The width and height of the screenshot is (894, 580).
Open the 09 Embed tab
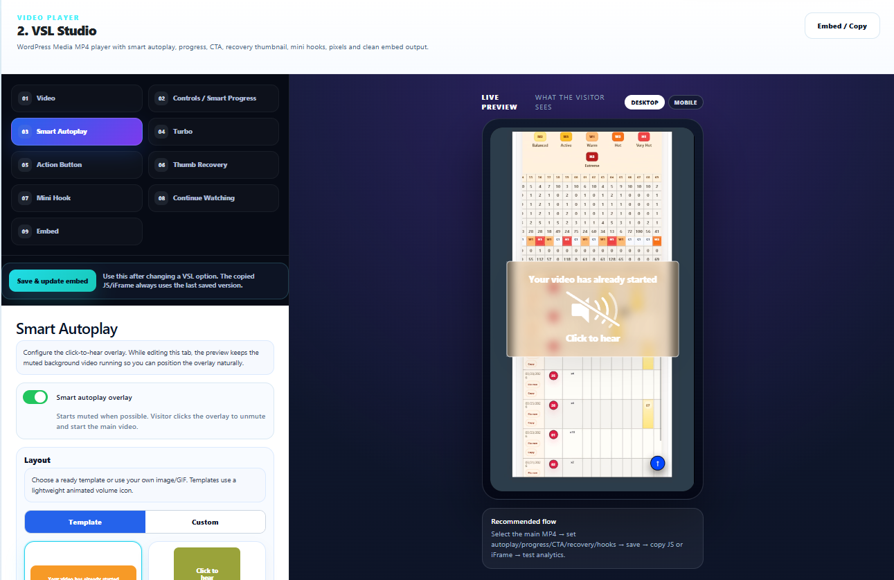click(77, 231)
